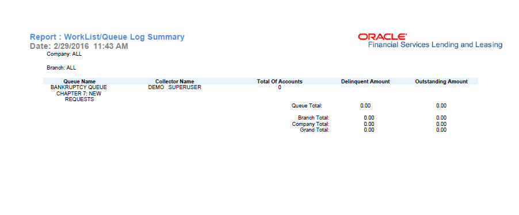Select the Queue Name column header
519x215 pixels.
point(79,82)
